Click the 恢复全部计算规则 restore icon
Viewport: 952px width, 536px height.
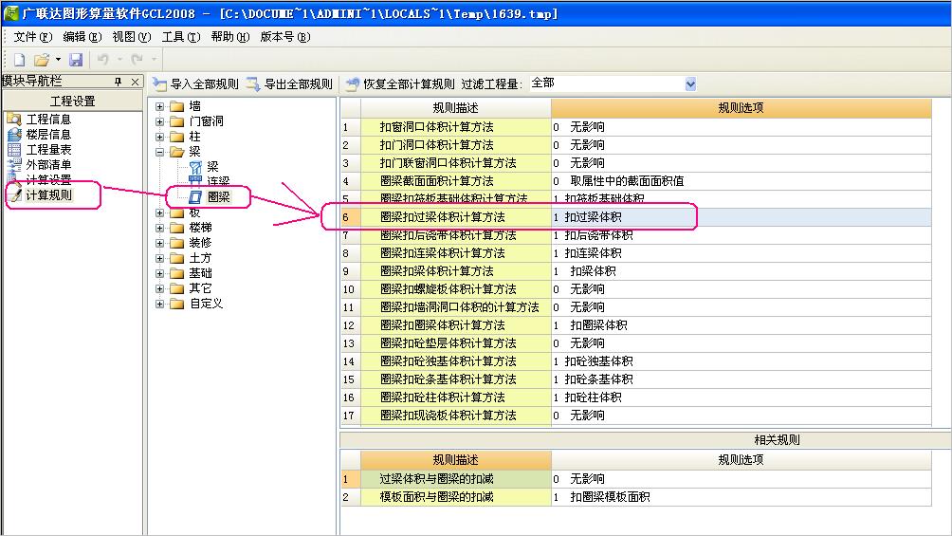(x=352, y=83)
